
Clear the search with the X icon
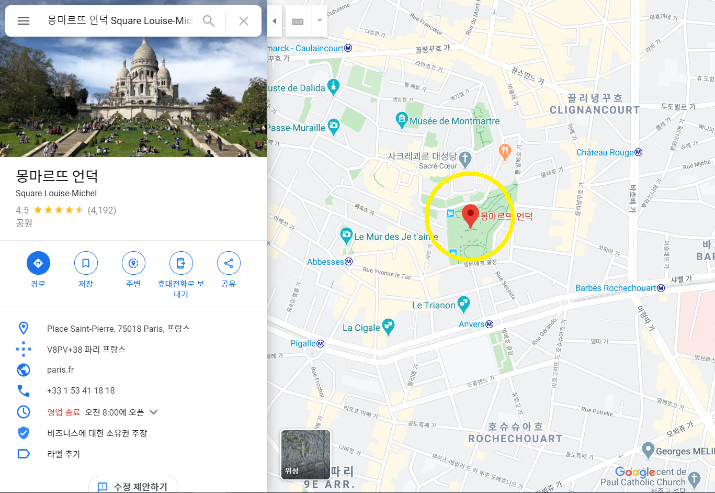[x=244, y=21]
